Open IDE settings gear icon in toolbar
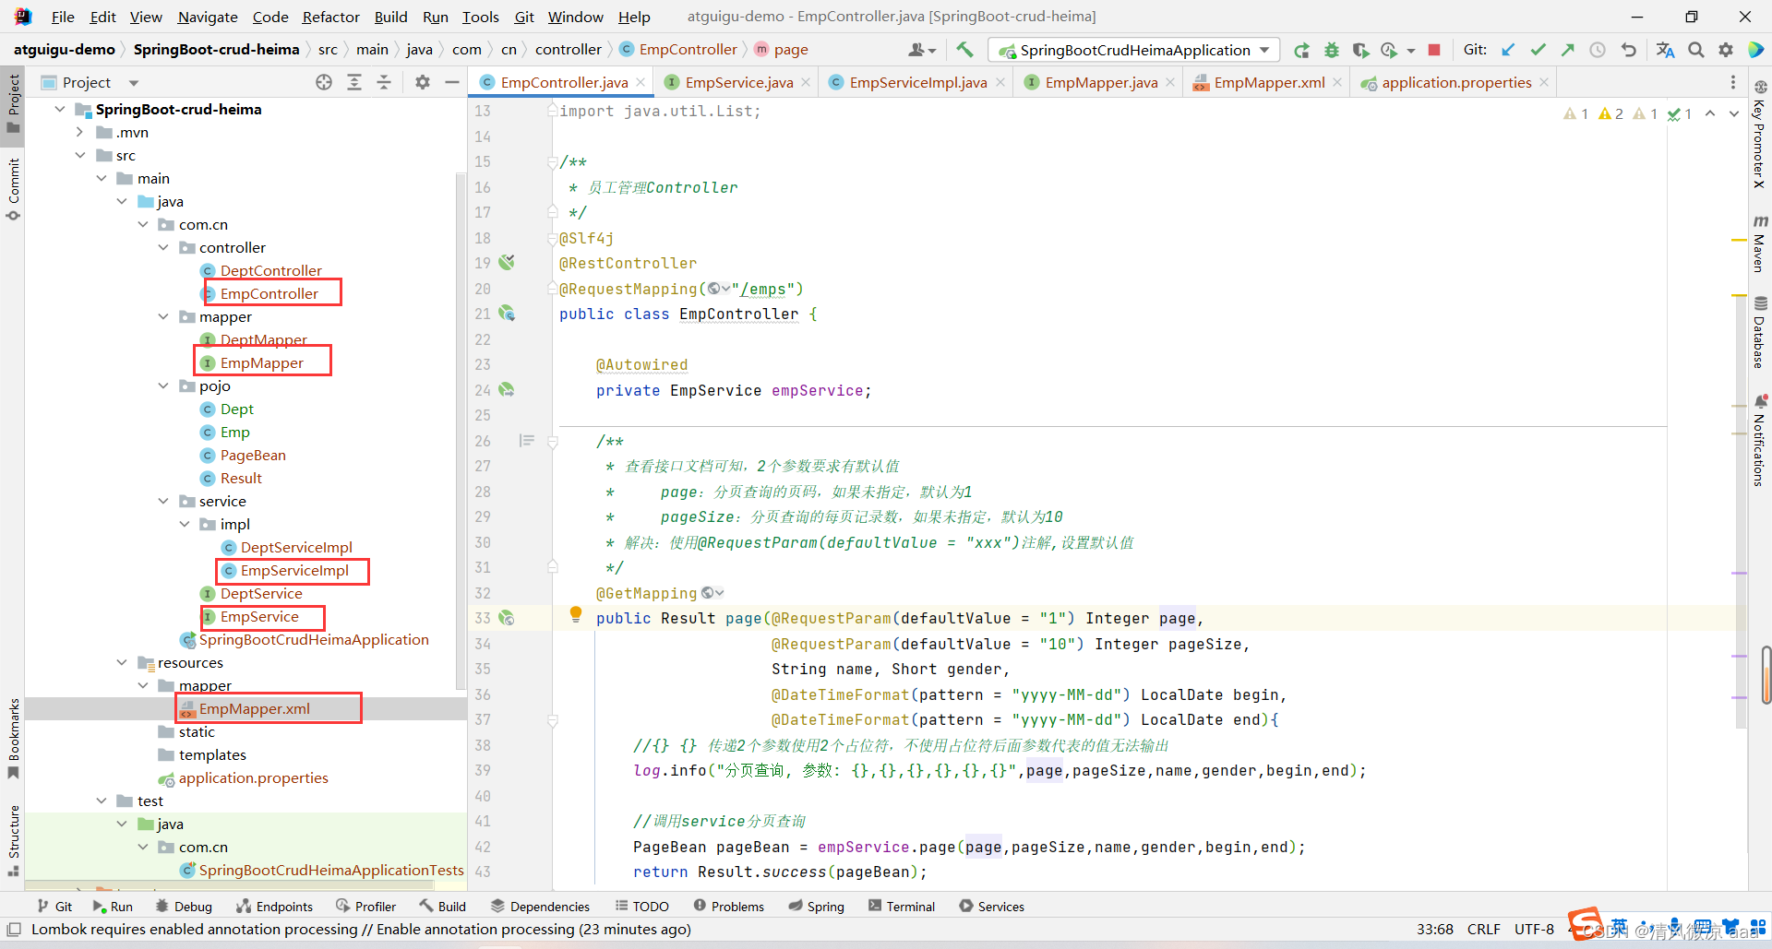The image size is (1772, 949). (x=1726, y=50)
